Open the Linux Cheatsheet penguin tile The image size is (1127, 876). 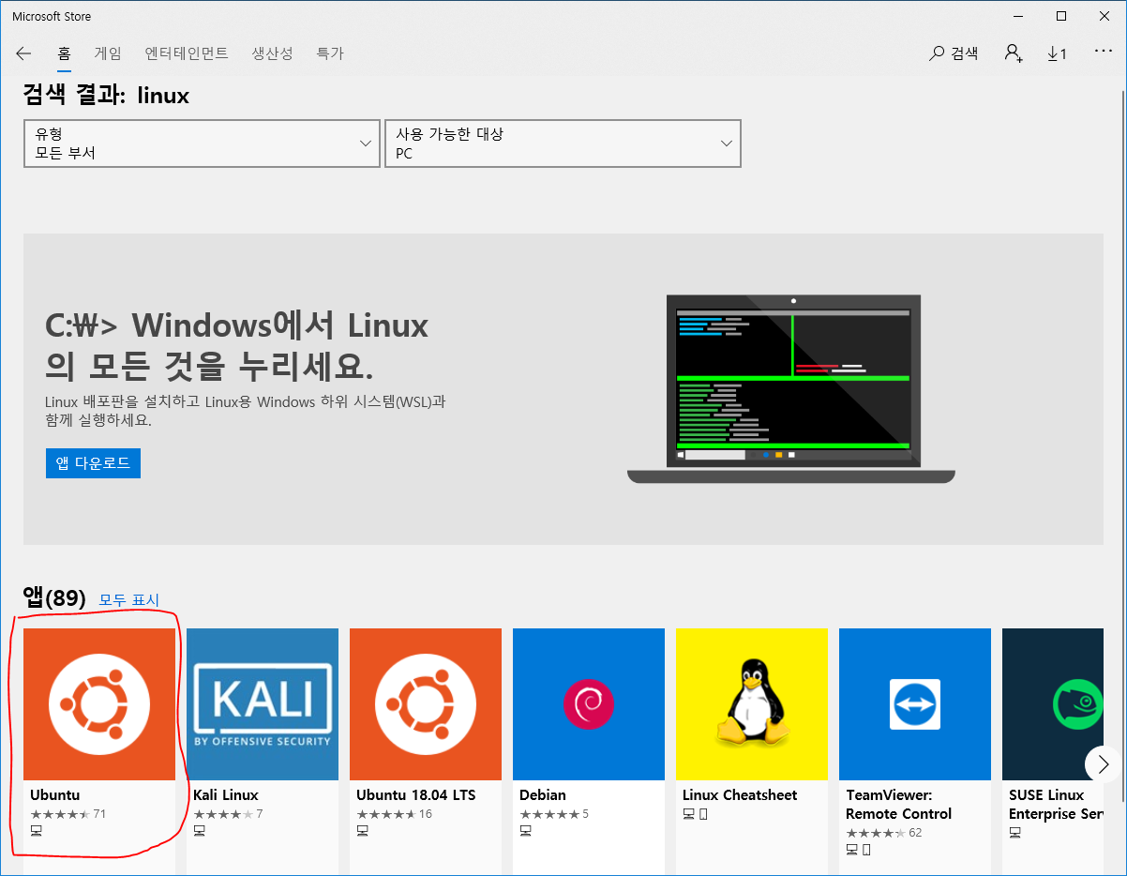pyautogui.click(x=752, y=704)
